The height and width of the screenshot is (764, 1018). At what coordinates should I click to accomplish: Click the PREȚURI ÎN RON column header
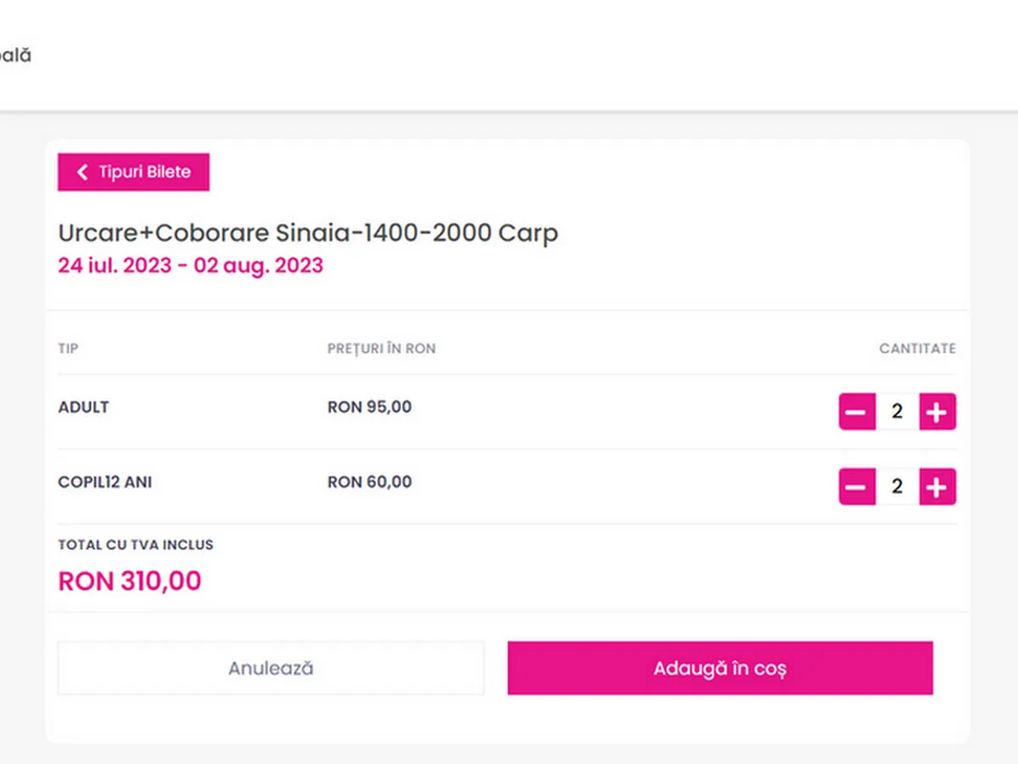point(382,349)
